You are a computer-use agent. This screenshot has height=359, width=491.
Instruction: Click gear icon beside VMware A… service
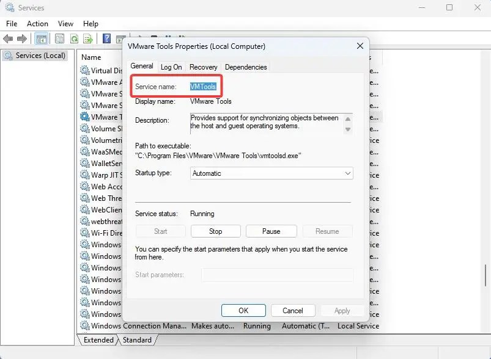(85, 82)
